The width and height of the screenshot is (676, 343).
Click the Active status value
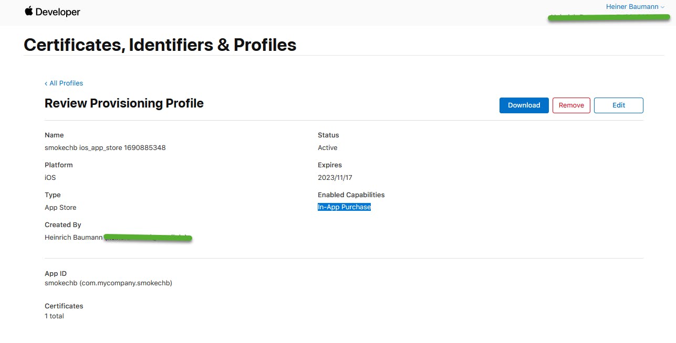pyautogui.click(x=327, y=148)
